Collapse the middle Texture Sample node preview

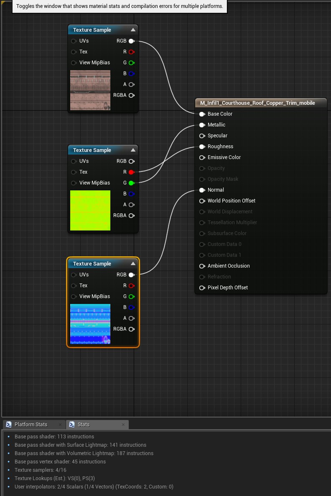[x=133, y=150]
